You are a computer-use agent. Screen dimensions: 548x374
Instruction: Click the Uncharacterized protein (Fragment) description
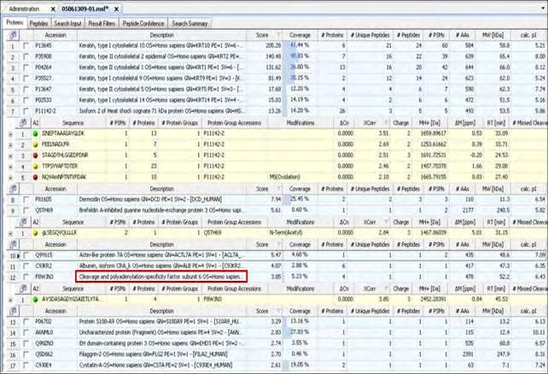point(161,332)
